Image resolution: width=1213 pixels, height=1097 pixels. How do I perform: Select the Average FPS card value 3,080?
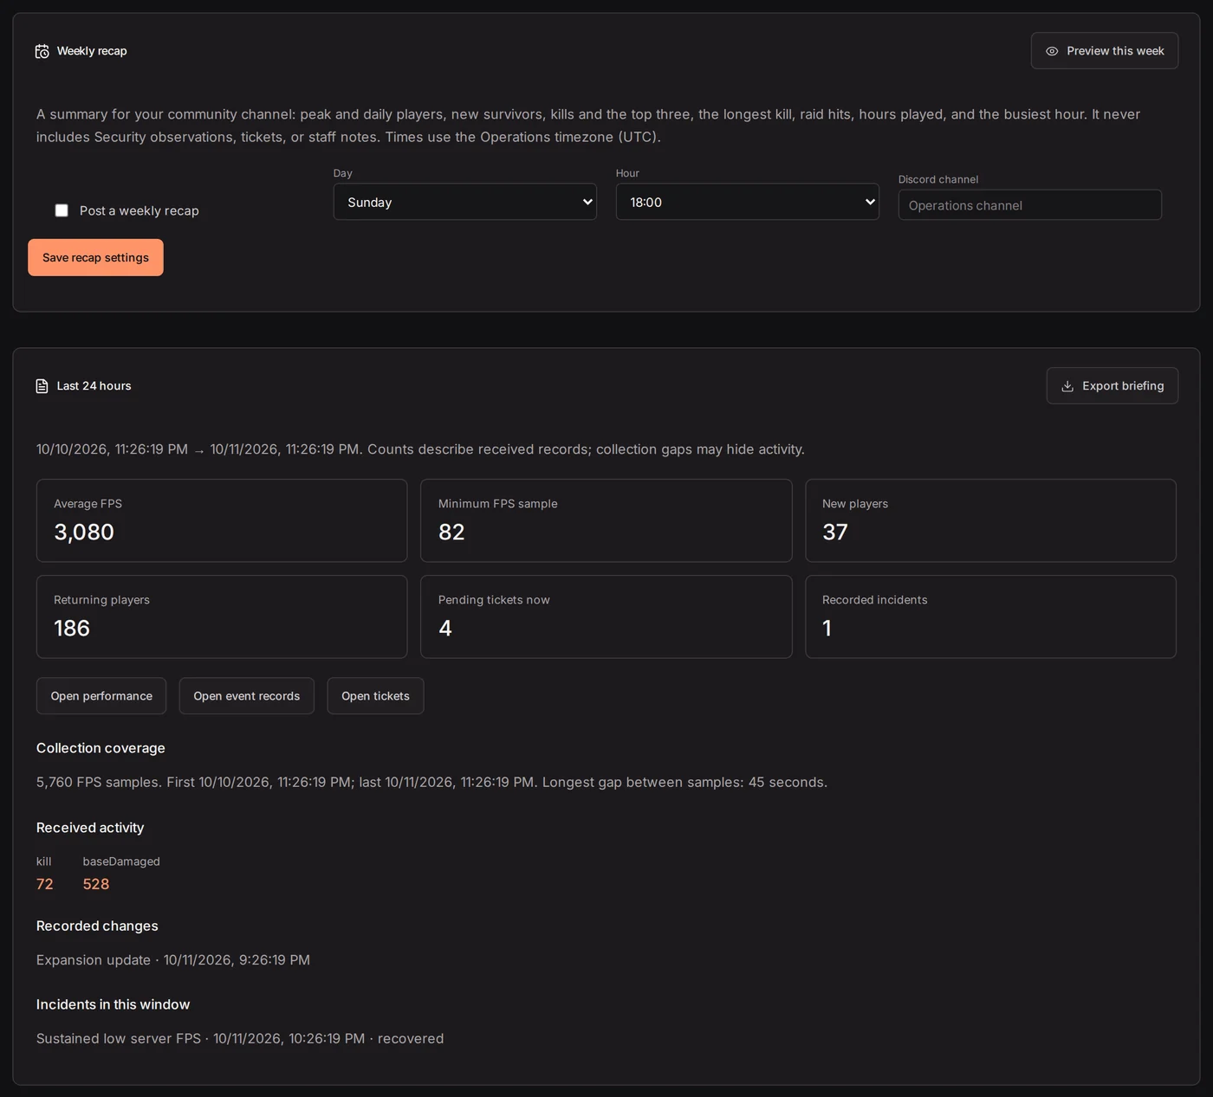pos(84,532)
